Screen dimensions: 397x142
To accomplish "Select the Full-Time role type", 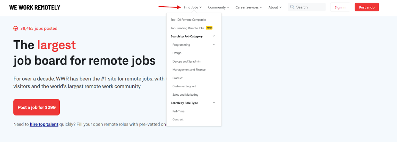I will coord(178,111).
